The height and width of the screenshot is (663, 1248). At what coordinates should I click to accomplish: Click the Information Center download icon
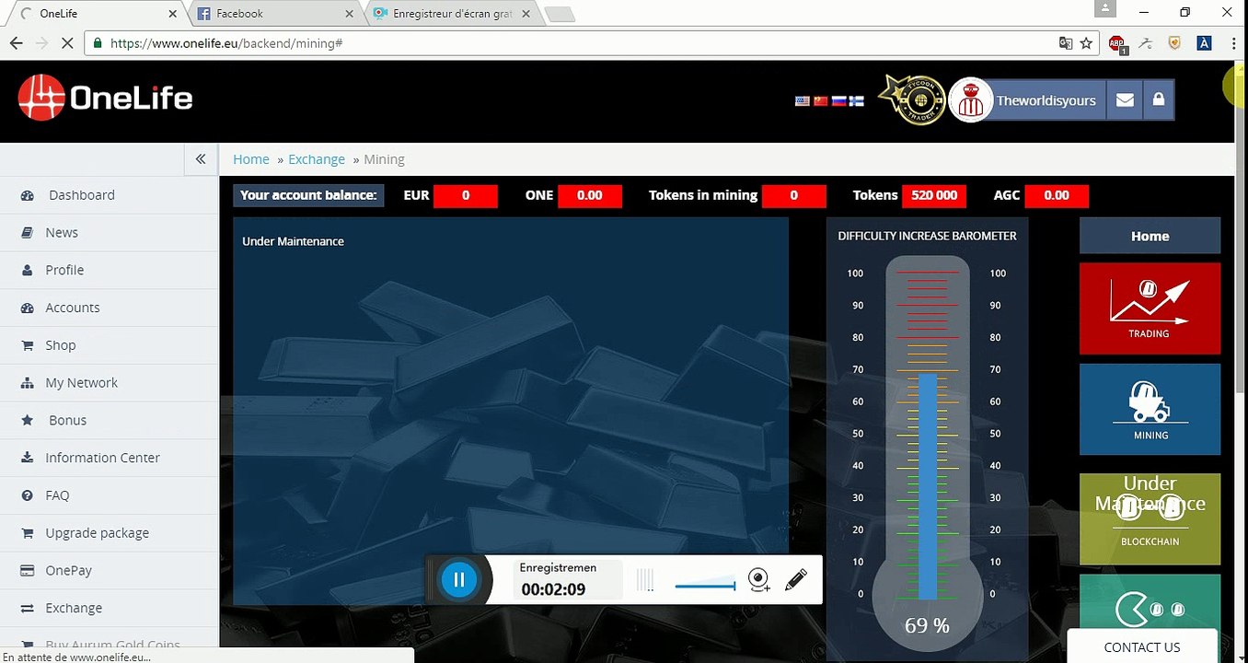28,458
